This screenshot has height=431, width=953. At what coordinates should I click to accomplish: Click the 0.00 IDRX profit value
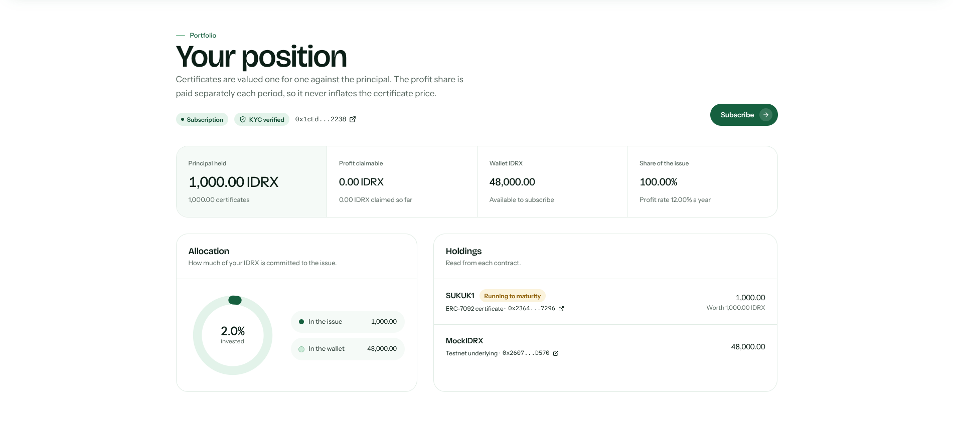coord(361,182)
